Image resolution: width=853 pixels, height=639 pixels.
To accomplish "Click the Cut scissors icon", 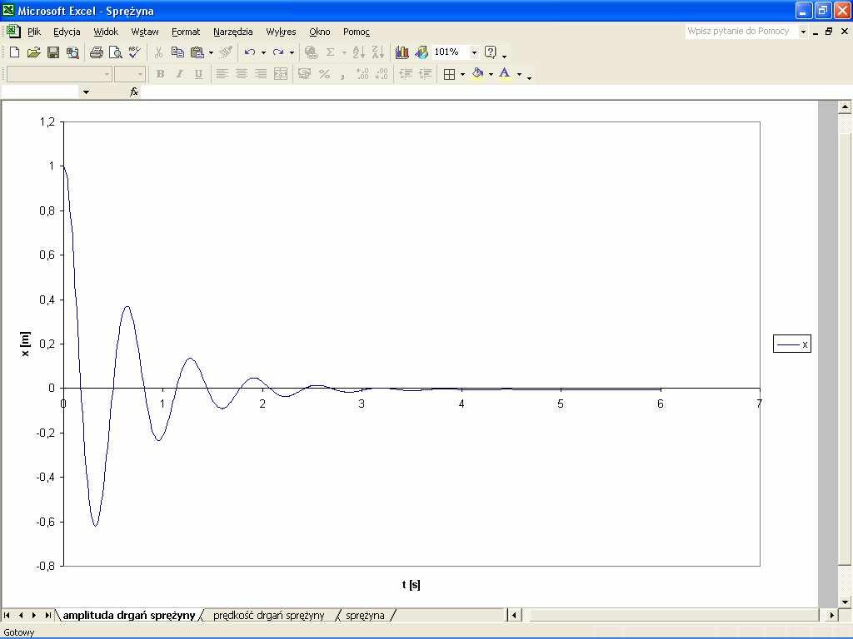I will point(158,52).
